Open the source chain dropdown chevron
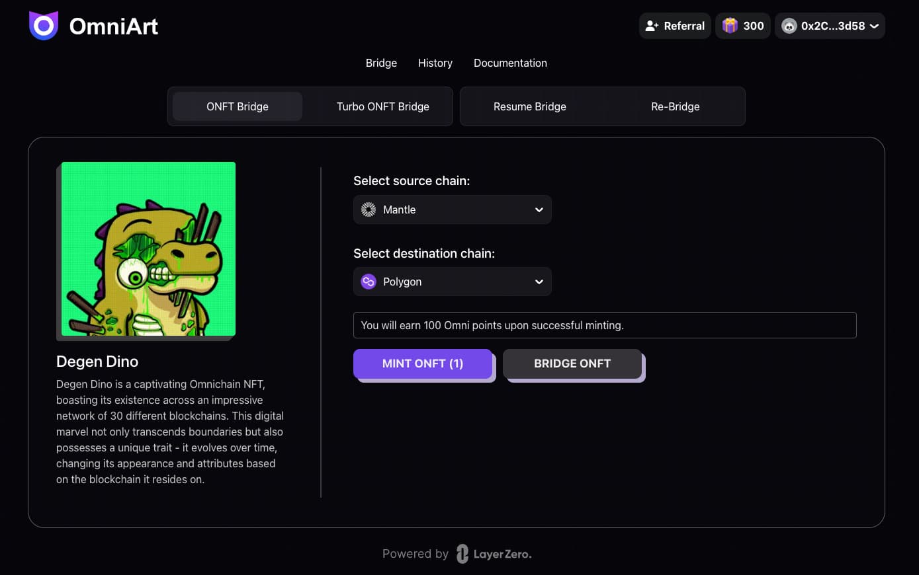919x575 pixels. pyautogui.click(x=539, y=210)
